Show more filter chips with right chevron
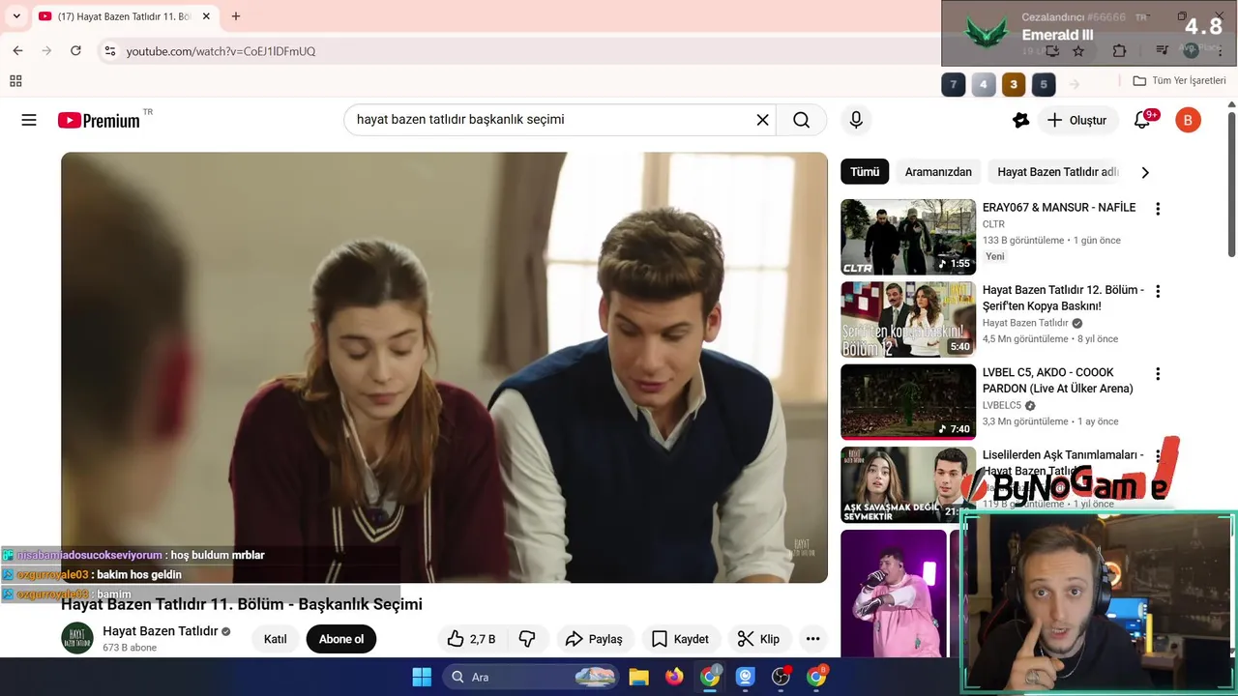1238x696 pixels. (1145, 172)
